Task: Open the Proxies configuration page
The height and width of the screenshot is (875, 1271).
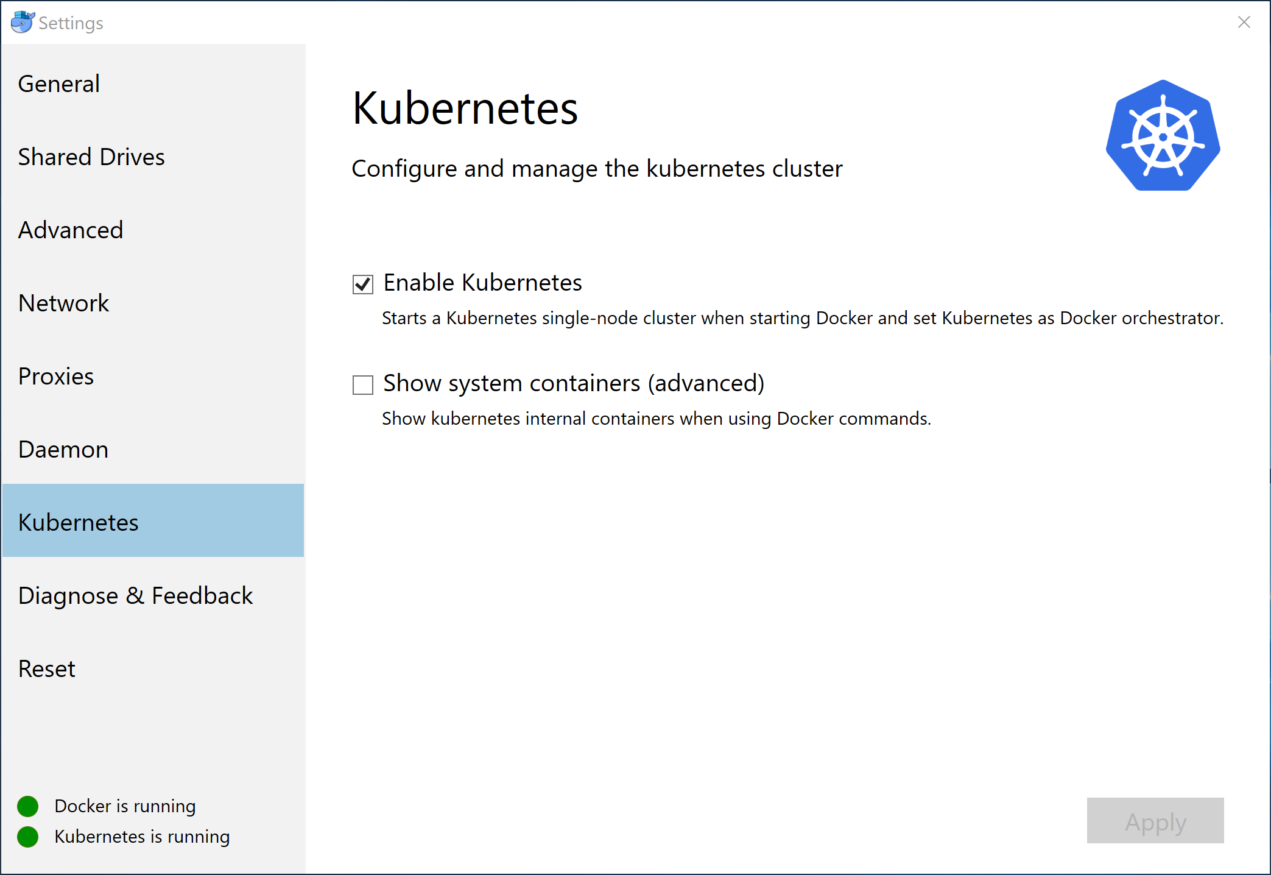Action: pos(55,376)
